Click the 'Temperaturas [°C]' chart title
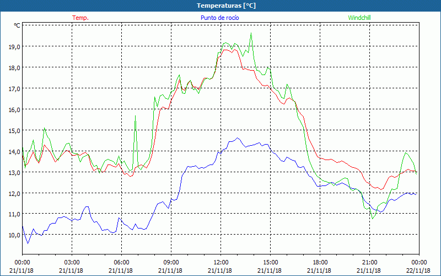The image size is (441, 276). coord(226,6)
